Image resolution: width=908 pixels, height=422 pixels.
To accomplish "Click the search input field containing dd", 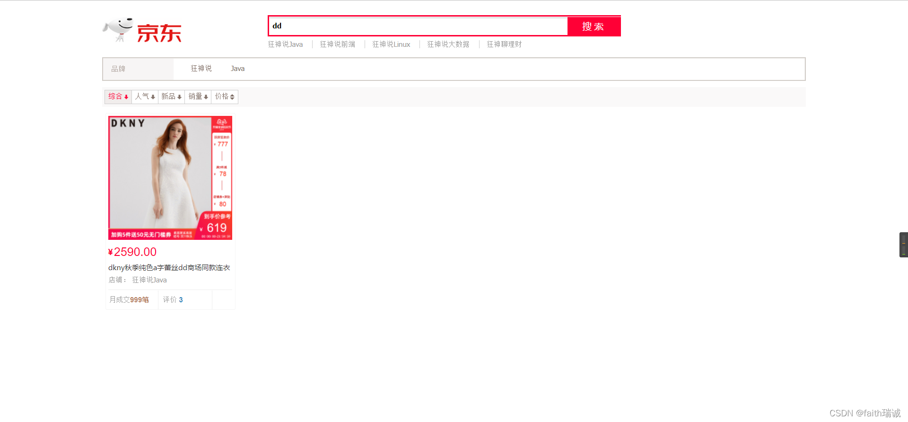I will 418,26.
